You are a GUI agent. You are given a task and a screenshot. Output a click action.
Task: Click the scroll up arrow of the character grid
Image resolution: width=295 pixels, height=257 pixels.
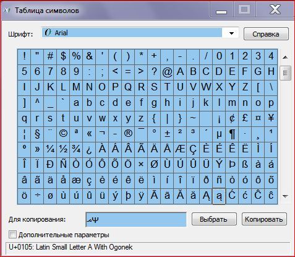[x=285, y=57]
